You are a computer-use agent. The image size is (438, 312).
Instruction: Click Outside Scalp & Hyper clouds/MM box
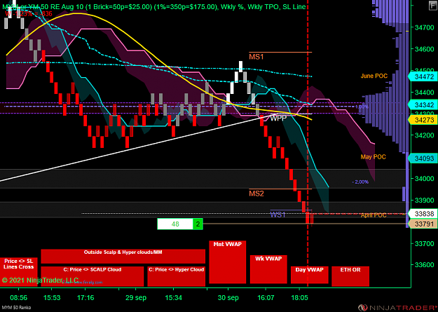(x=123, y=256)
